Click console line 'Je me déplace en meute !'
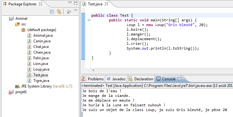The image size is (233, 117). click(108, 100)
